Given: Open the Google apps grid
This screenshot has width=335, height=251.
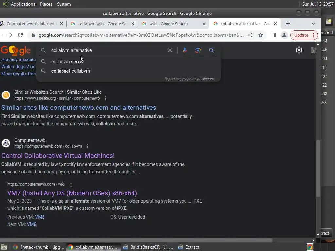Looking at the screenshot, I should click(x=313, y=50).
